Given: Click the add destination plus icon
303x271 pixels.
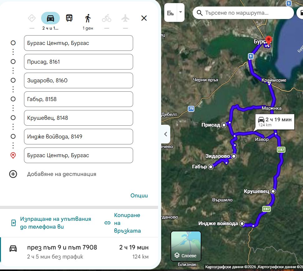Looking at the screenshot, I should [x=13, y=174].
